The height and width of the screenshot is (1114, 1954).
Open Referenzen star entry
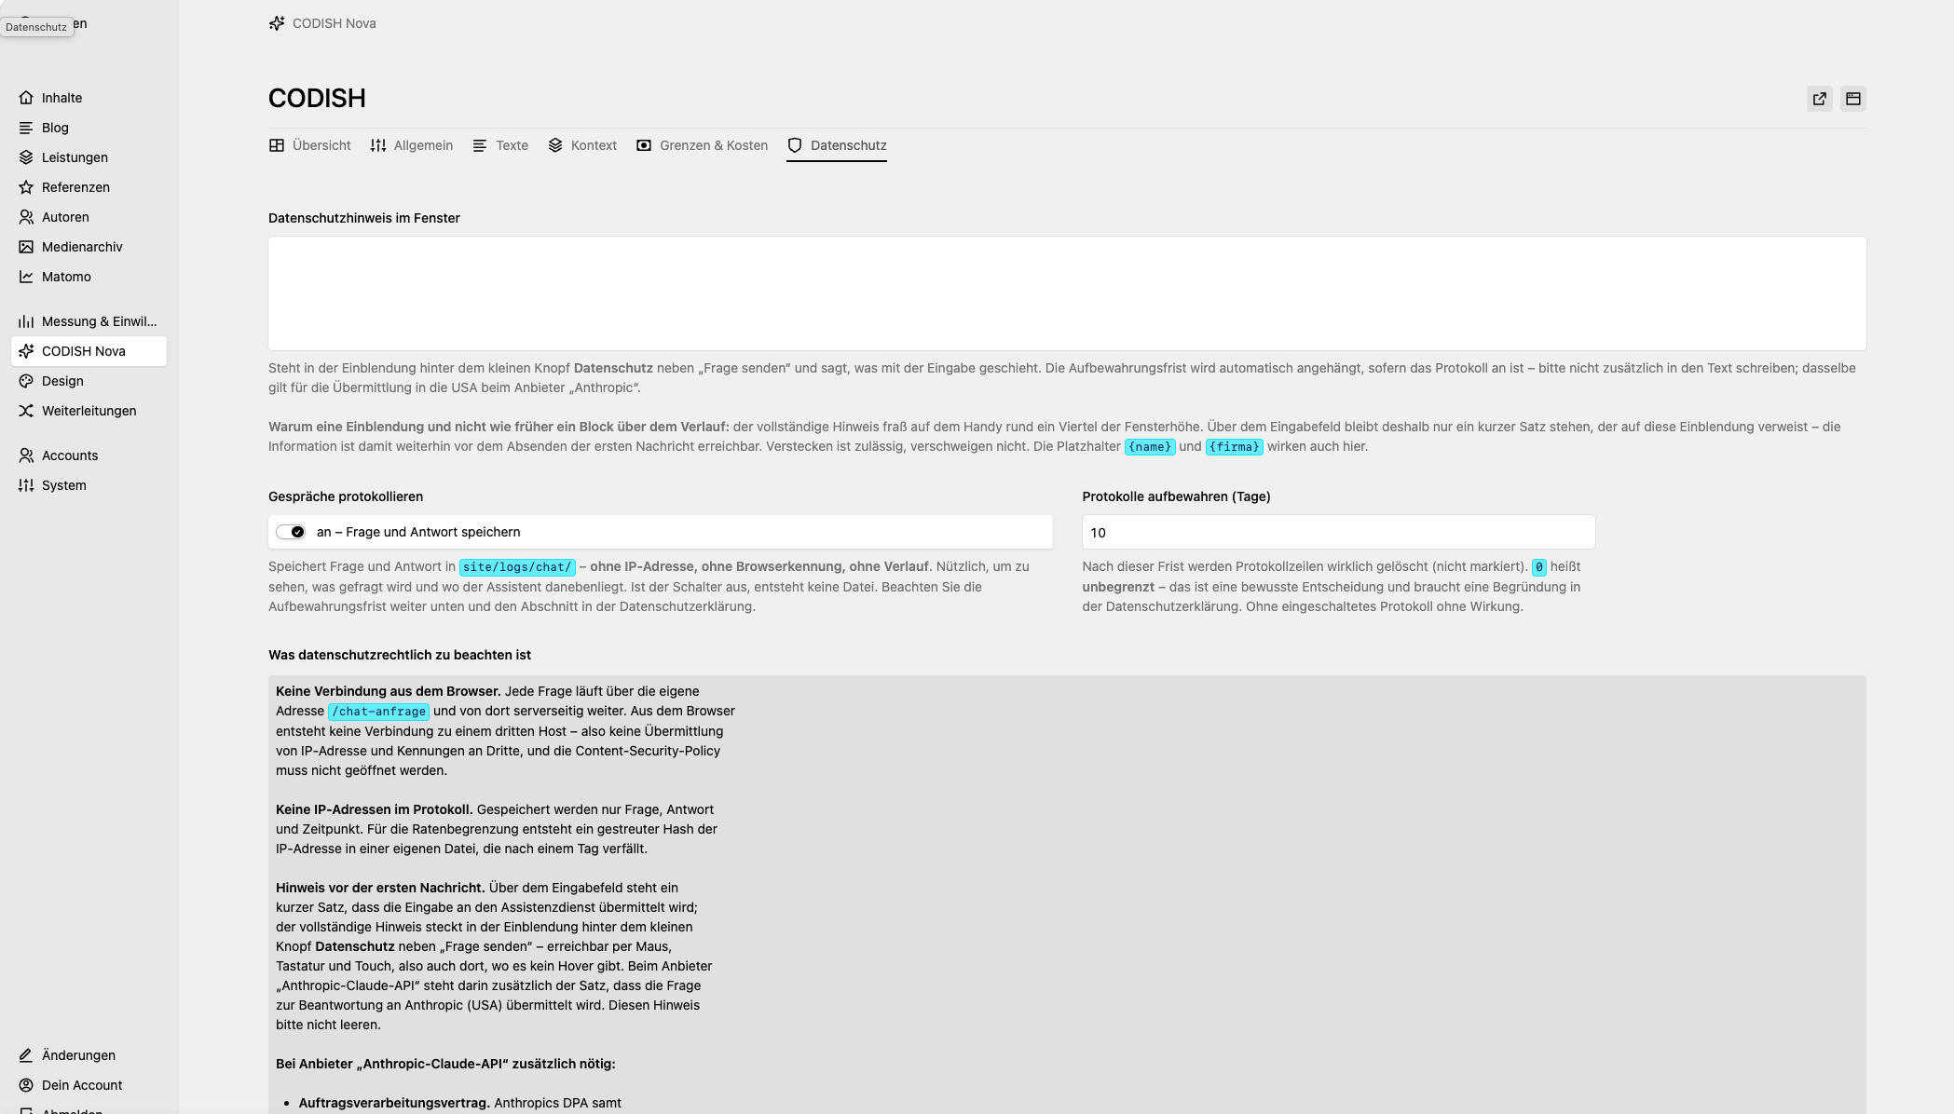89,187
